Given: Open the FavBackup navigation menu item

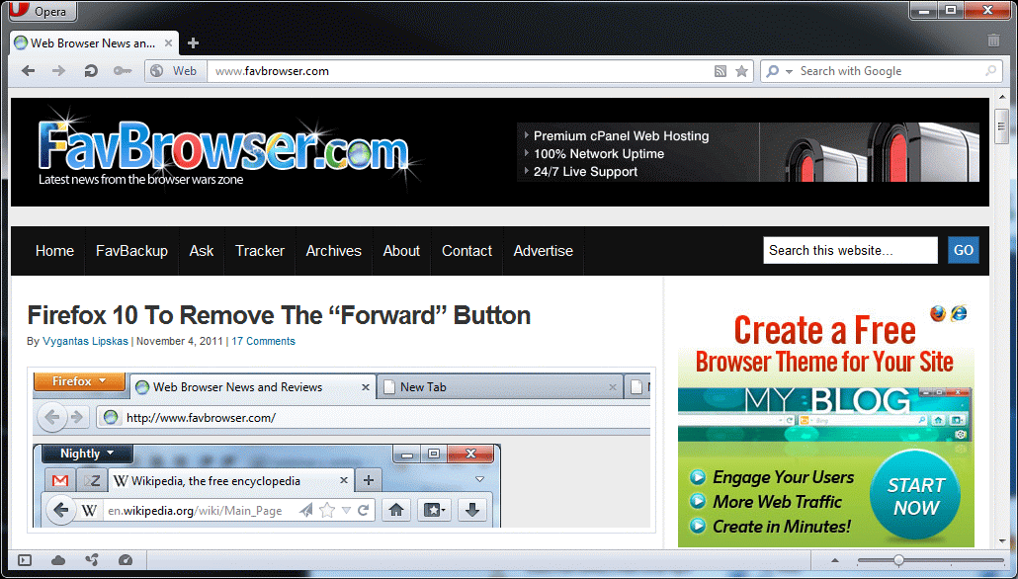Looking at the screenshot, I should point(131,251).
